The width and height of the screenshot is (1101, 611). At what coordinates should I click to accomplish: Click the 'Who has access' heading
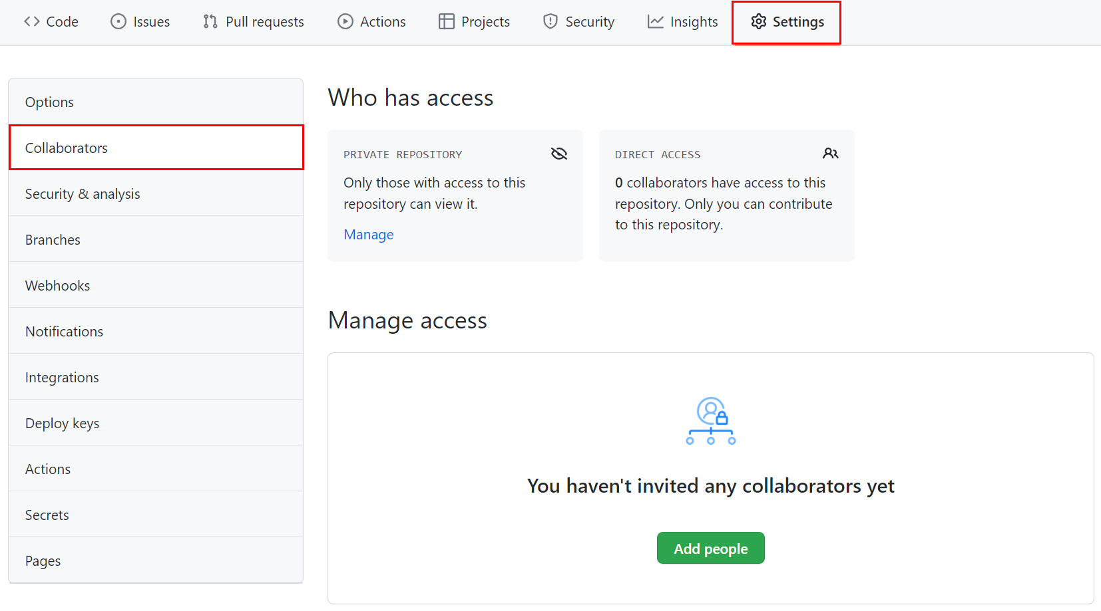coord(411,97)
